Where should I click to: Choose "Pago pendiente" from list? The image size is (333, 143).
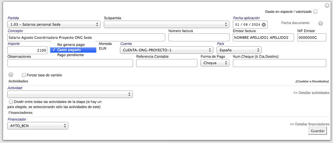coord(71,55)
